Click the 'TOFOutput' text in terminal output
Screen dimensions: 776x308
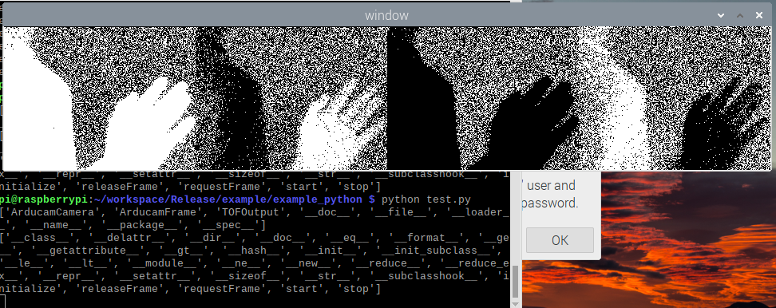(249, 212)
